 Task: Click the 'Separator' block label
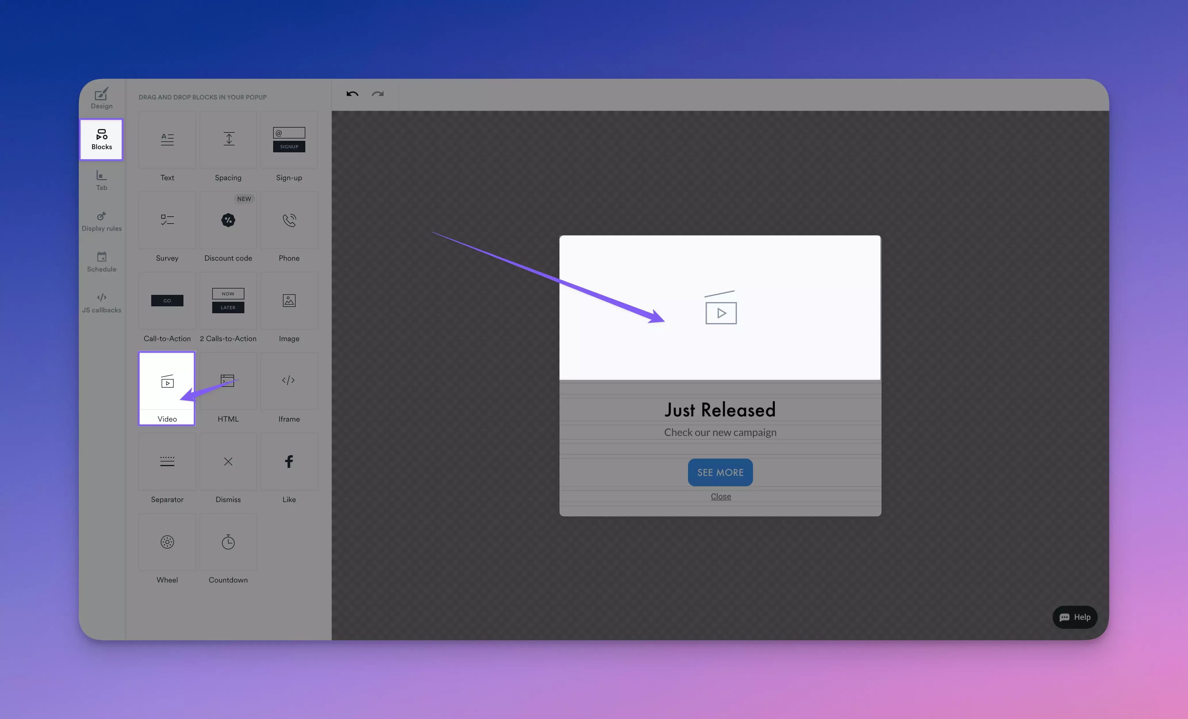point(167,500)
